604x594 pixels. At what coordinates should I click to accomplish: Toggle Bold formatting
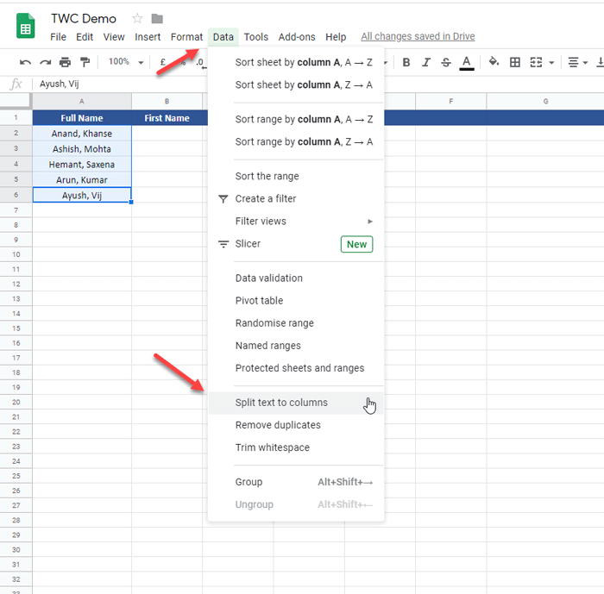pyautogui.click(x=406, y=62)
